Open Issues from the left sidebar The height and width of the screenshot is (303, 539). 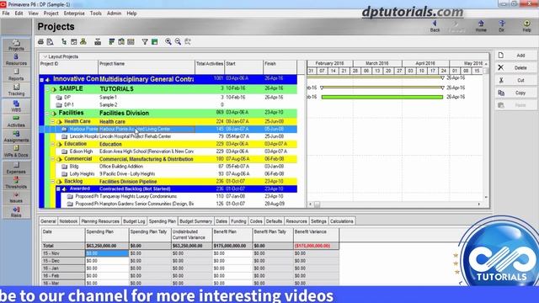(16, 197)
